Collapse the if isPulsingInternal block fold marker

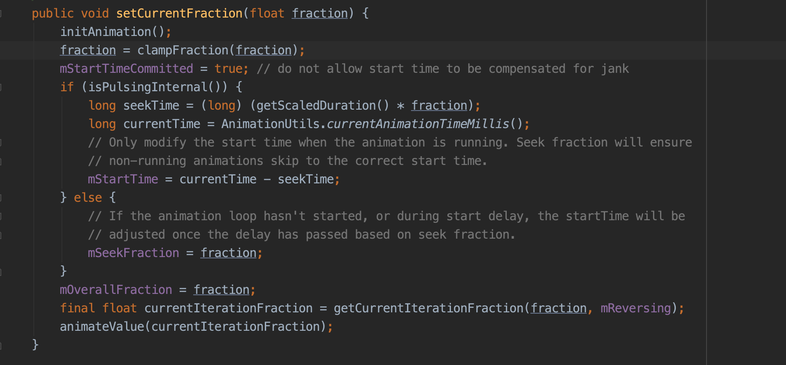point(1,87)
